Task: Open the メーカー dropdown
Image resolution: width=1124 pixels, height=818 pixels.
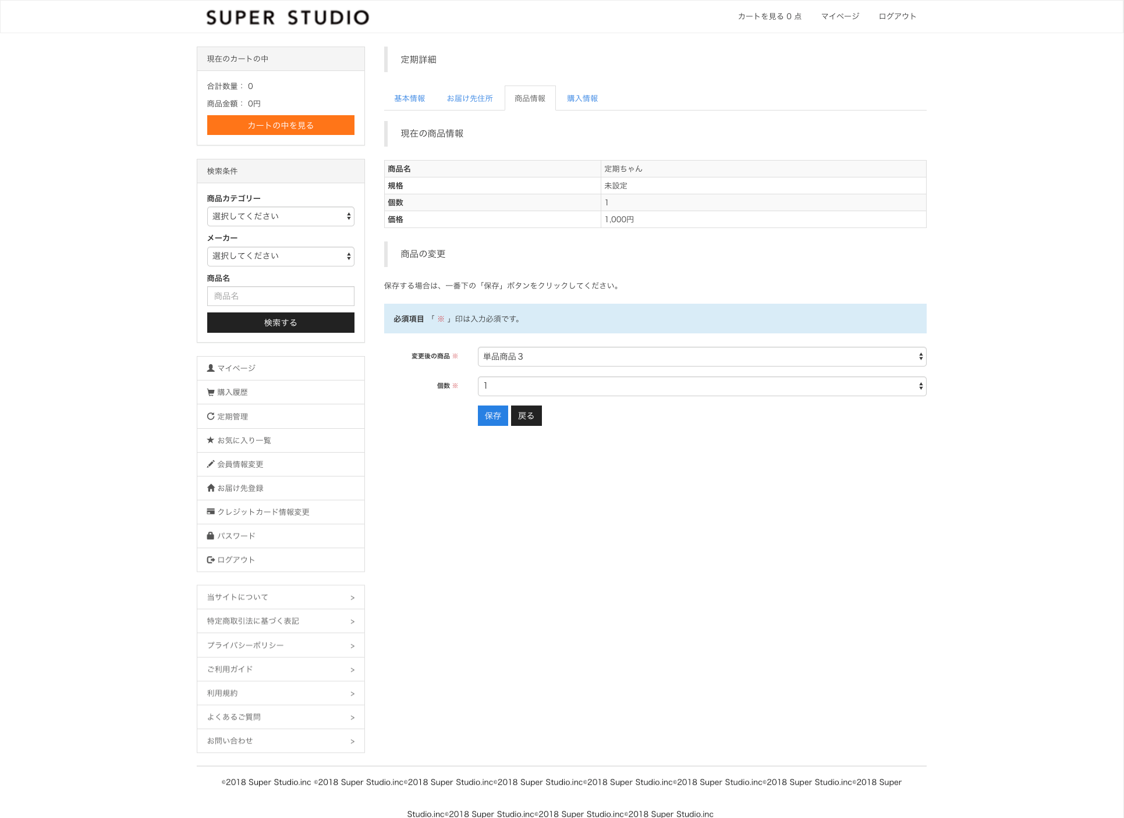Action: click(x=281, y=256)
